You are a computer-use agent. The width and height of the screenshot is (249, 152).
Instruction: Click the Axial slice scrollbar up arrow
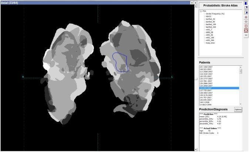(196, 6)
